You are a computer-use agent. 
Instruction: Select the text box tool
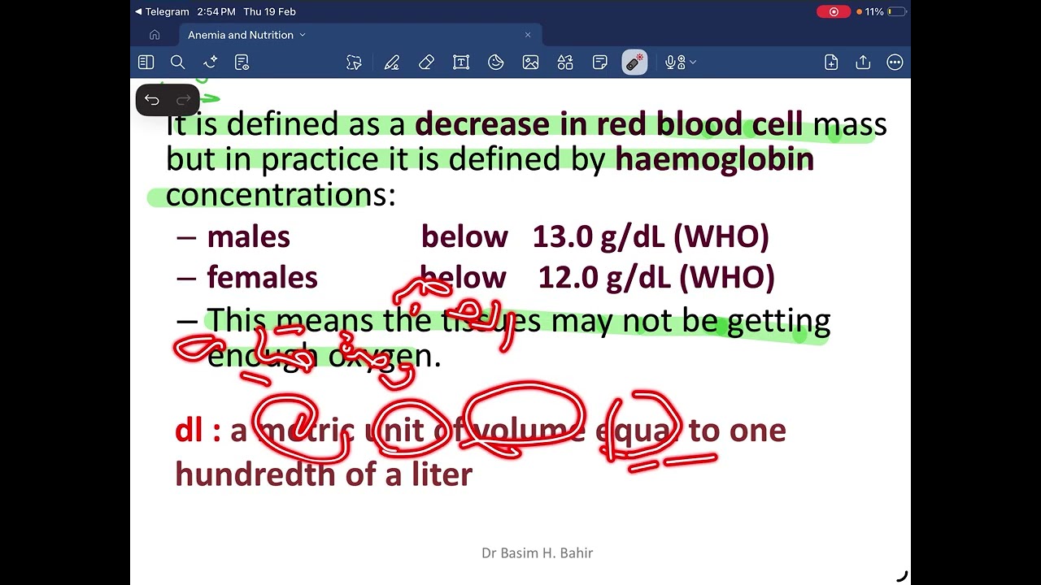pyautogui.click(x=461, y=63)
